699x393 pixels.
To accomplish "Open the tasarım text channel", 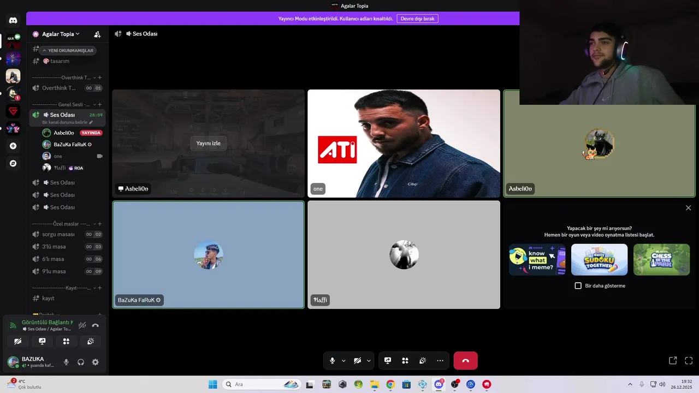I will click(x=67, y=61).
